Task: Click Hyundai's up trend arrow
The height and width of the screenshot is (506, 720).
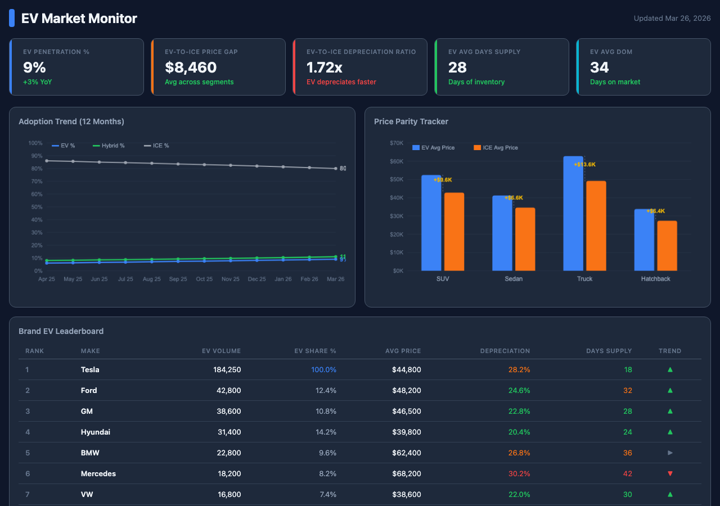Action: click(x=670, y=432)
